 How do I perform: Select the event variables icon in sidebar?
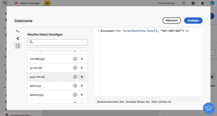pos(18,31)
